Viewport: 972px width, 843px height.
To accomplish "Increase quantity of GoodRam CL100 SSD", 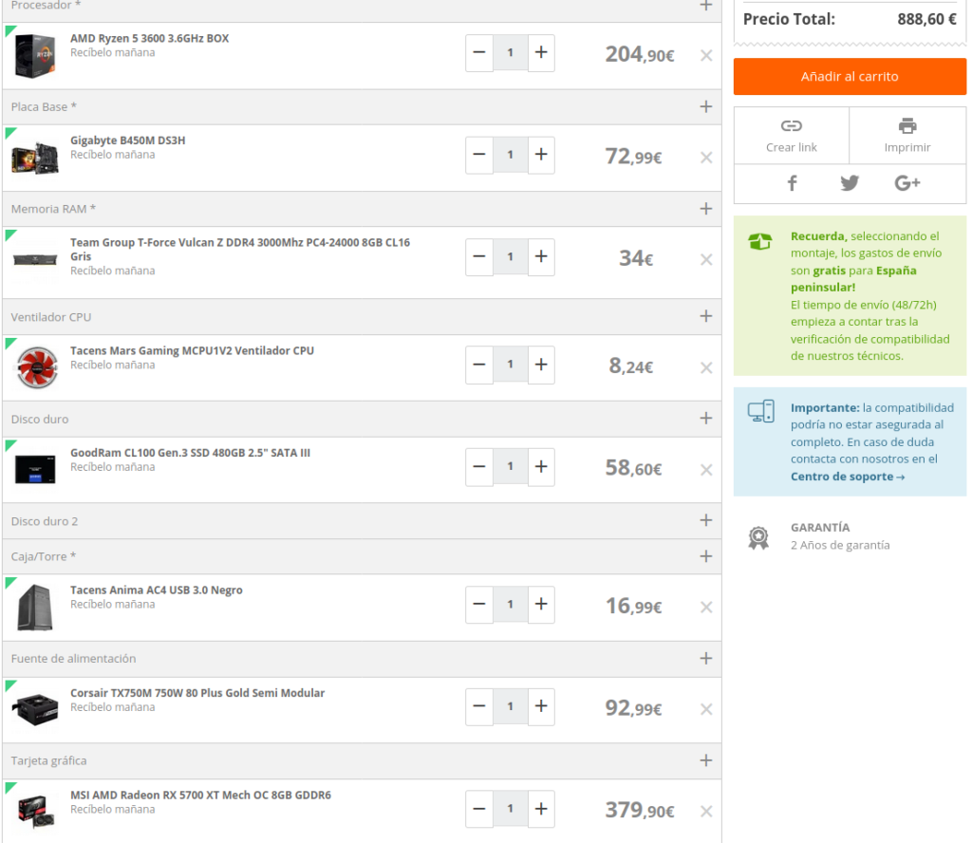I will [x=541, y=467].
